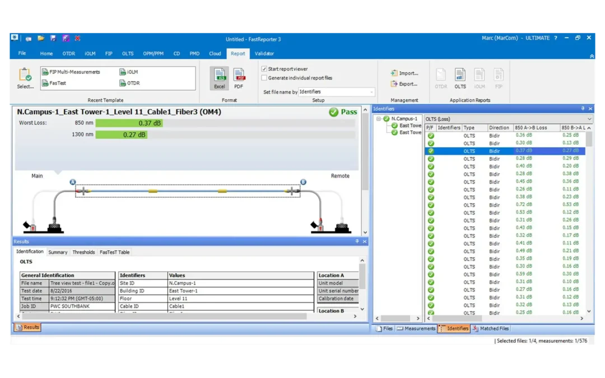Open FasTest recent template

pyautogui.click(x=54, y=83)
